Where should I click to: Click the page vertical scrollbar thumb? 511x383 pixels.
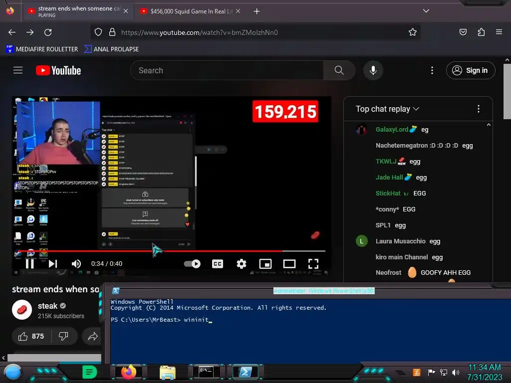507,91
